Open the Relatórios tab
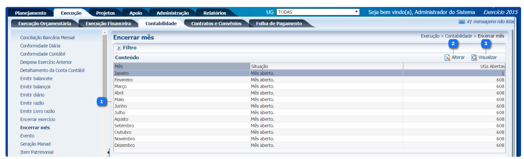Viewport: 524px width, 159px height. click(214, 13)
